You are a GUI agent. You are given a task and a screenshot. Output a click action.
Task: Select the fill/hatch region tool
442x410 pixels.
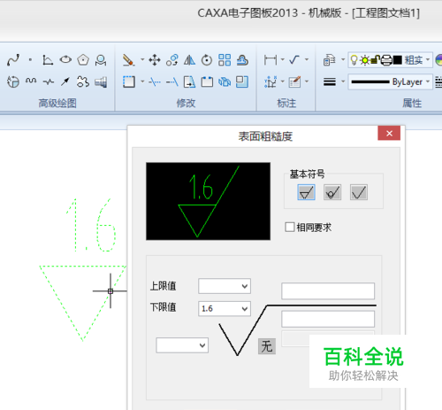coord(13,81)
